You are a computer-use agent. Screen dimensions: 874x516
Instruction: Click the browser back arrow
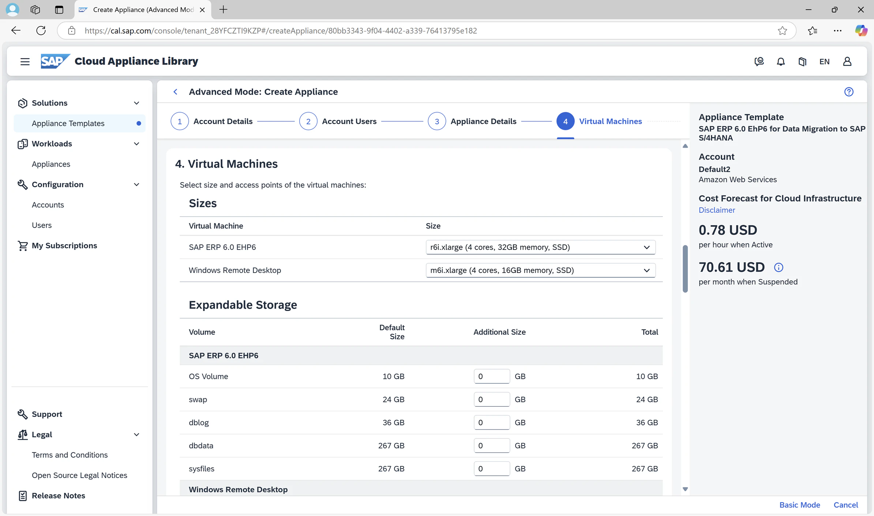pos(16,30)
